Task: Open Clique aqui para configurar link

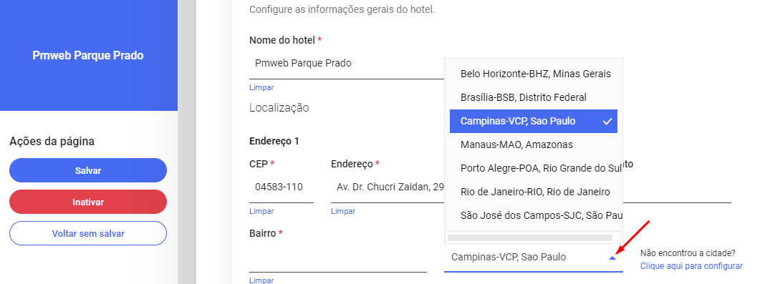Action: tap(691, 266)
